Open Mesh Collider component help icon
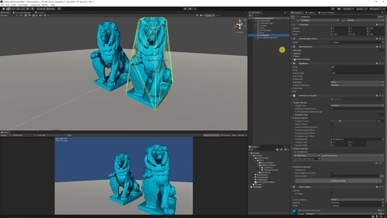This screenshot has height=218, width=387. point(377,187)
